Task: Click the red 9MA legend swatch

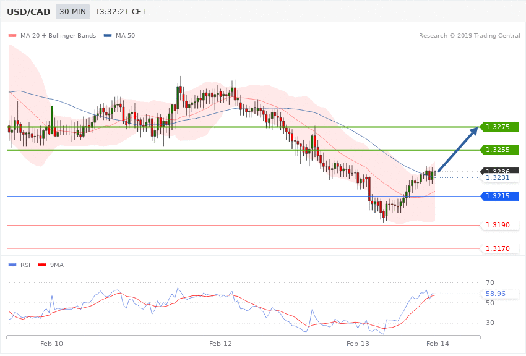Action: pyautogui.click(x=42, y=265)
